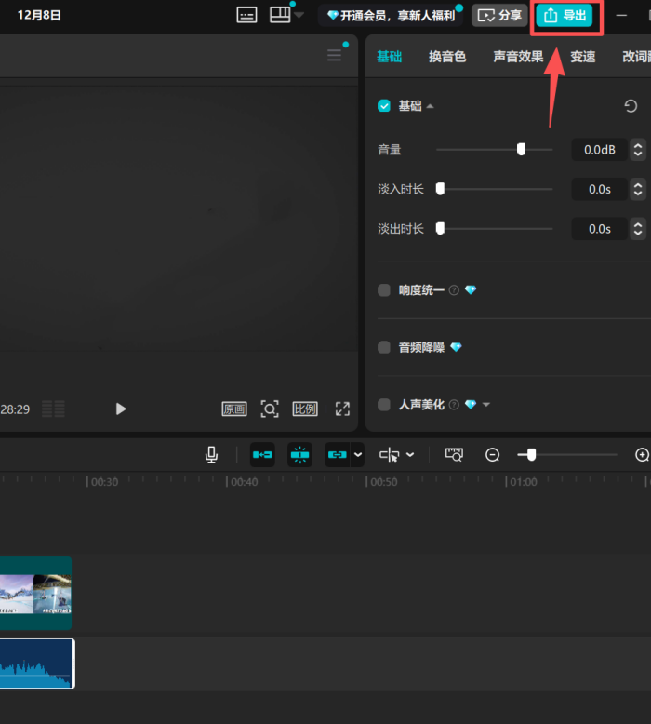Click the 音量 volume slider handle

pyautogui.click(x=522, y=149)
